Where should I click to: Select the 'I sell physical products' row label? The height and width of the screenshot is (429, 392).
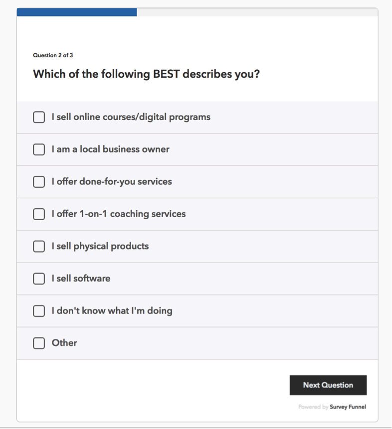100,246
